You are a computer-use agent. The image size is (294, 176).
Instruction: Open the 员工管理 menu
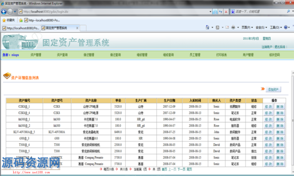(195, 55)
